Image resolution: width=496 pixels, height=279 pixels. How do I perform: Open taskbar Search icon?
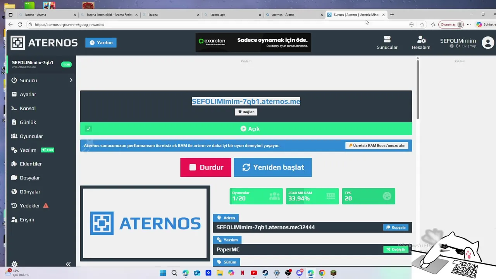coord(174,273)
